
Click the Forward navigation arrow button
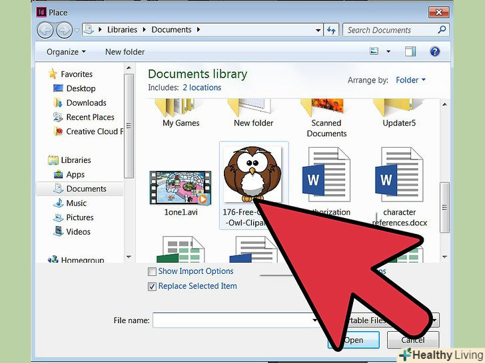pos(65,30)
